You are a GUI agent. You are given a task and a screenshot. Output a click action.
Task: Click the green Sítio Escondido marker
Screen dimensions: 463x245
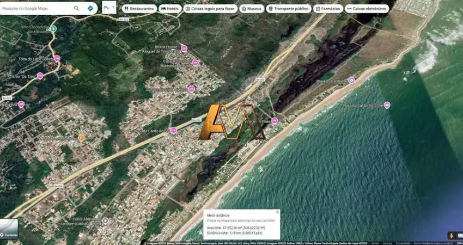[x=52, y=28]
